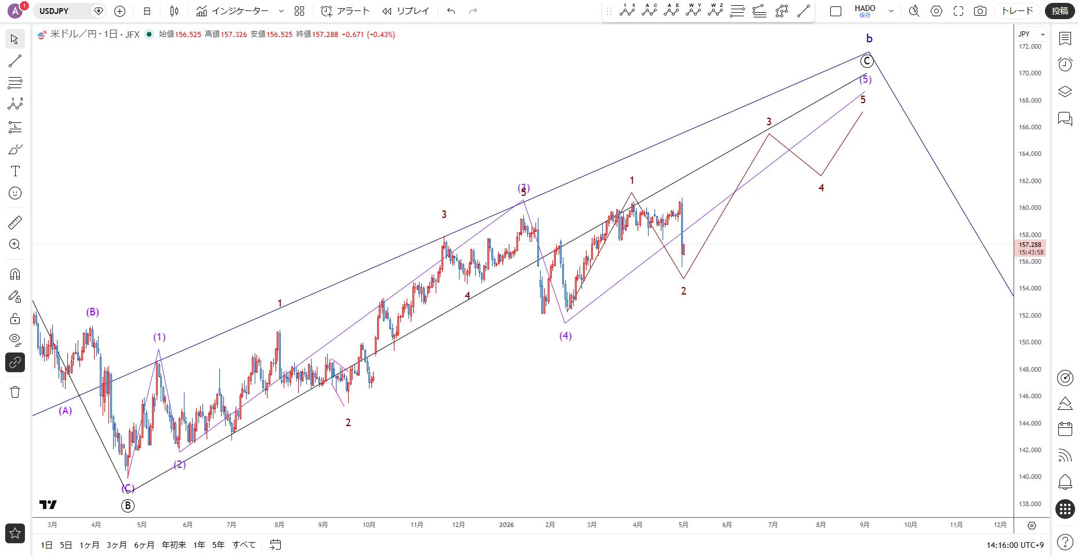Click the 投稿 publish button
1078x556 pixels.
click(1060, 11)
